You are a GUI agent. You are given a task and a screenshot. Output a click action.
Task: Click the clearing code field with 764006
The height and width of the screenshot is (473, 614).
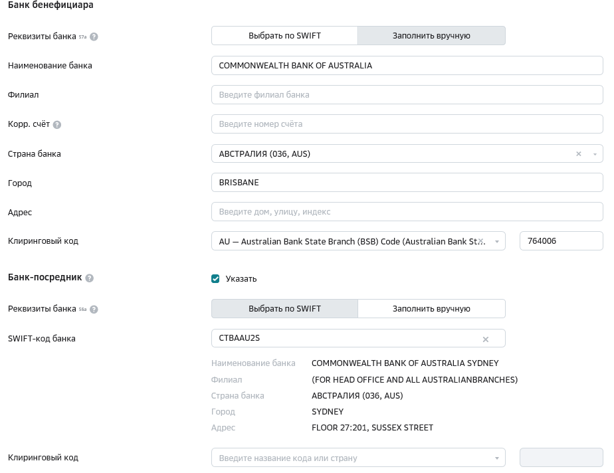[x=561, y=241]
